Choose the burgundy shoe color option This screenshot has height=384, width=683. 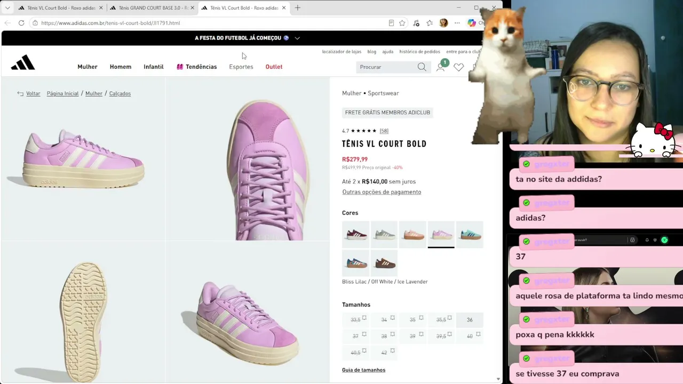point(355,234)
